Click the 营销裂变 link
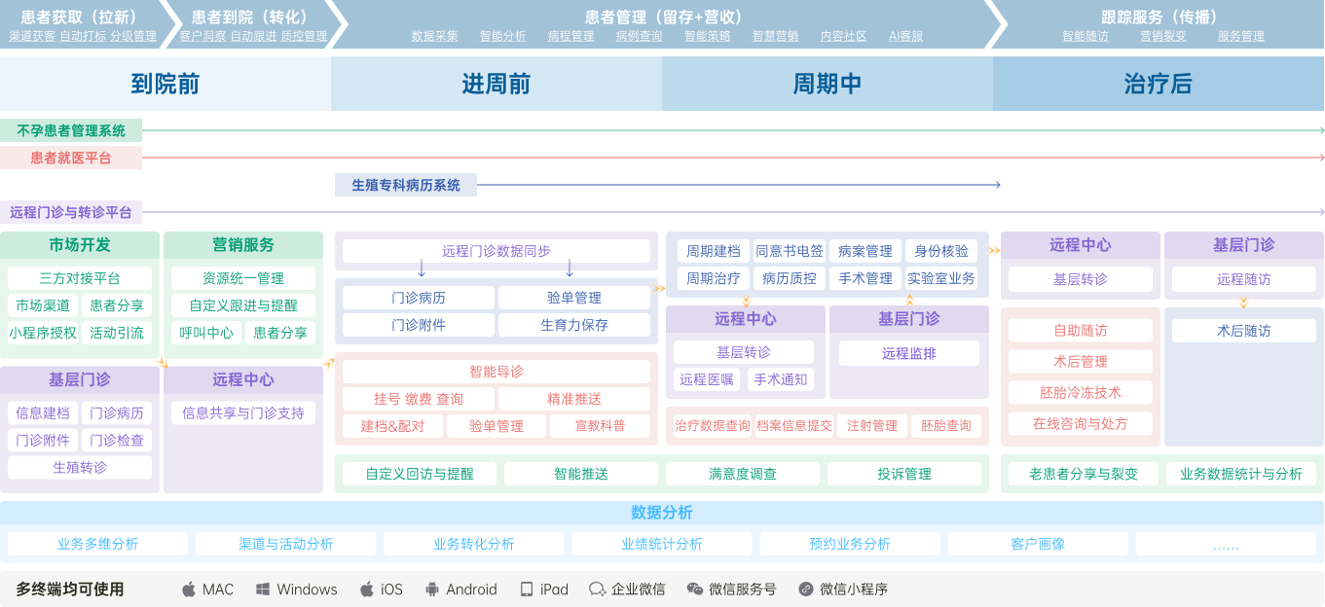This screenshot has height=607, width=1325. pyautogui.click(x=1162, y=36)
